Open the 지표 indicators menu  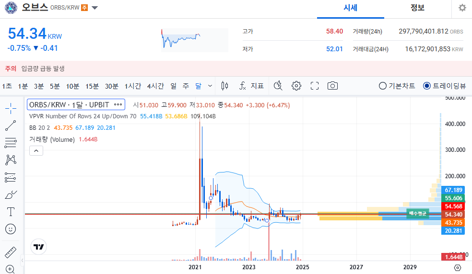pyautogui.click(x=252, y=86)
